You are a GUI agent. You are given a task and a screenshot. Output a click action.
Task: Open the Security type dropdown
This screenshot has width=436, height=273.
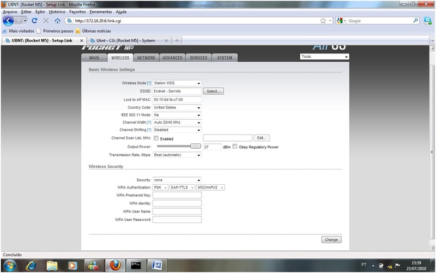177,180
